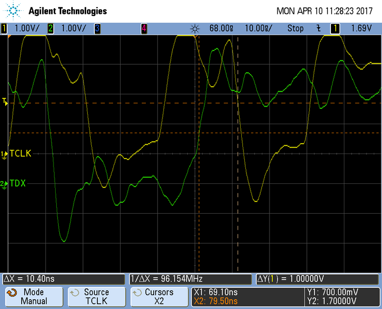Click the trigger delay reference icon
Viewport: 382px width, 309px height.
click(x=195, y=29)
